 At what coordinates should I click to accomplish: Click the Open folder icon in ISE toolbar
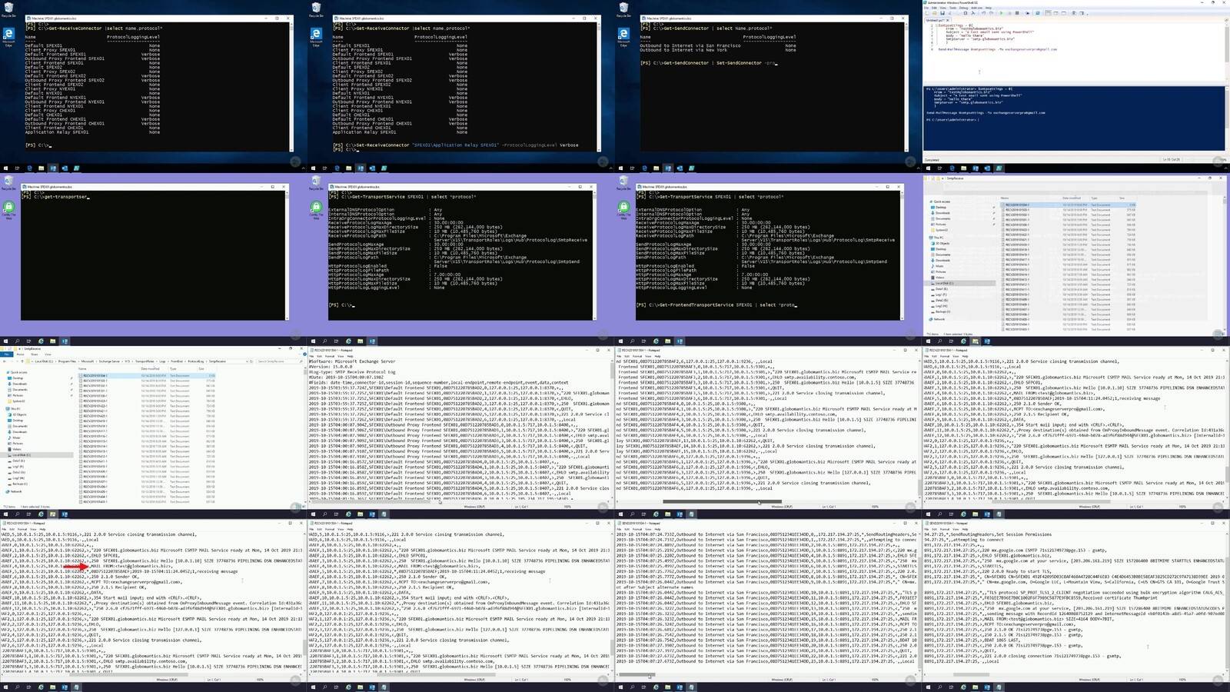[934, 13]
